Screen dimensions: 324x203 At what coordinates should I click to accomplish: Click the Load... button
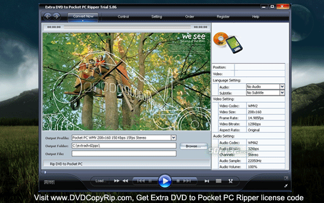[x=100, y=181]
